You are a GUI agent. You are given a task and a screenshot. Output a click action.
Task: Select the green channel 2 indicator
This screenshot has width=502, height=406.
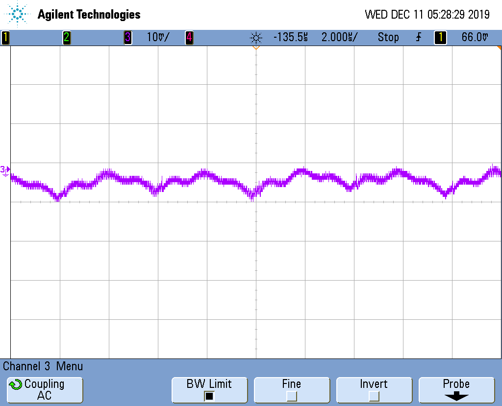point(66,37)
